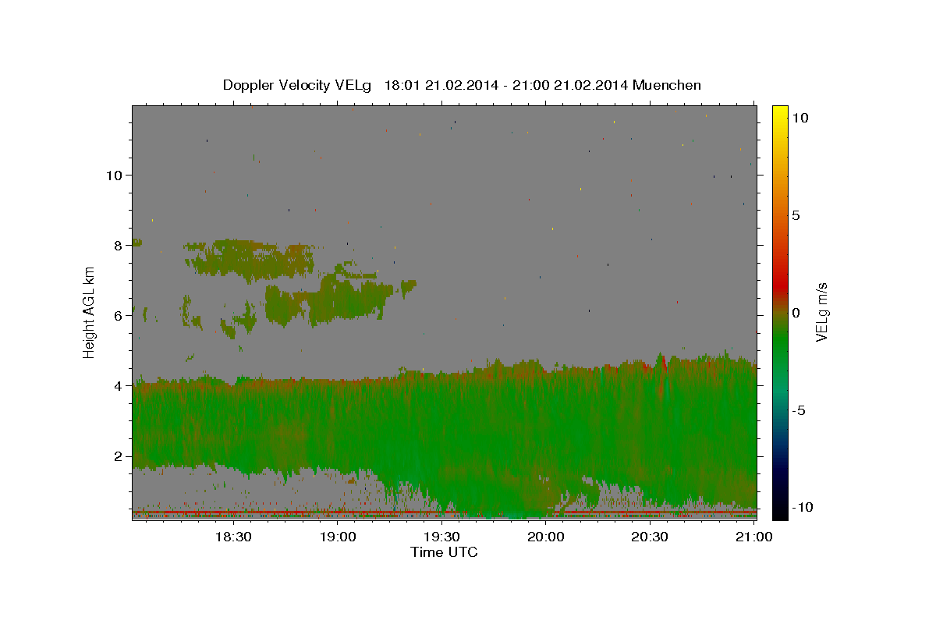The width and height of the screenshot is (936, 624).
Task: Click the start time '18:01 21.02.2014' in the title
Action: point(440,85)
